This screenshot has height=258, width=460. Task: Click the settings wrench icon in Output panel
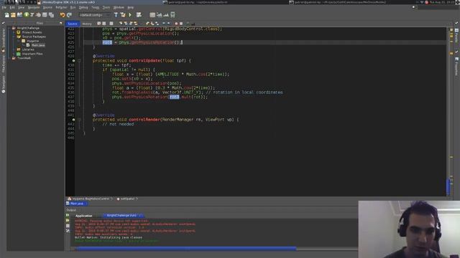pos(68,231)
